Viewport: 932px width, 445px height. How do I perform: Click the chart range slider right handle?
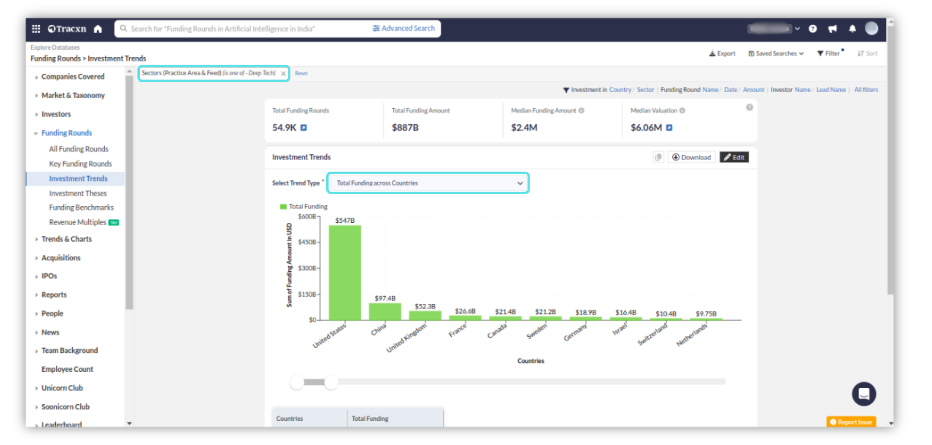coord(331,382)
